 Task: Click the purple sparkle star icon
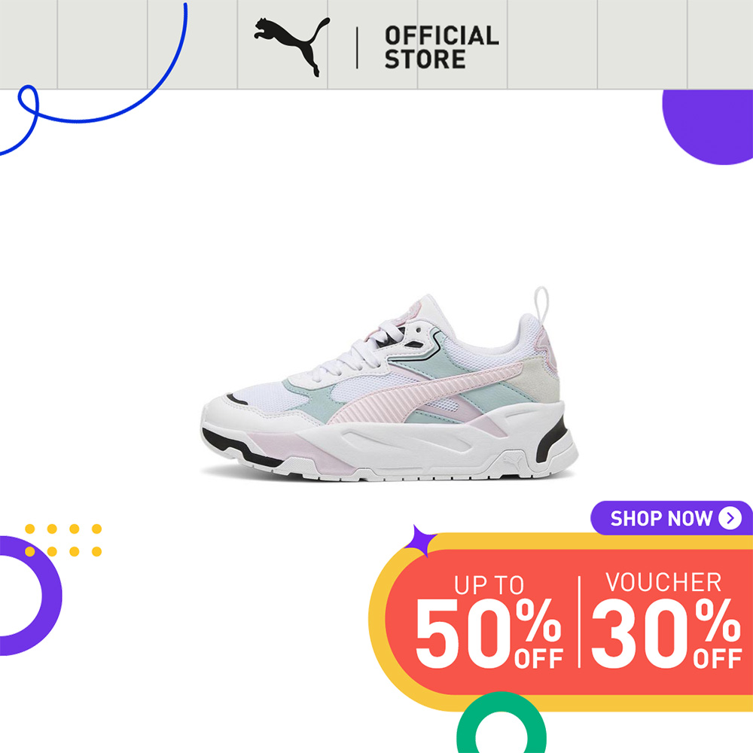(x=421, y=541)
